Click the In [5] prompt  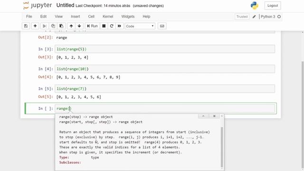(x=46, y=89)
